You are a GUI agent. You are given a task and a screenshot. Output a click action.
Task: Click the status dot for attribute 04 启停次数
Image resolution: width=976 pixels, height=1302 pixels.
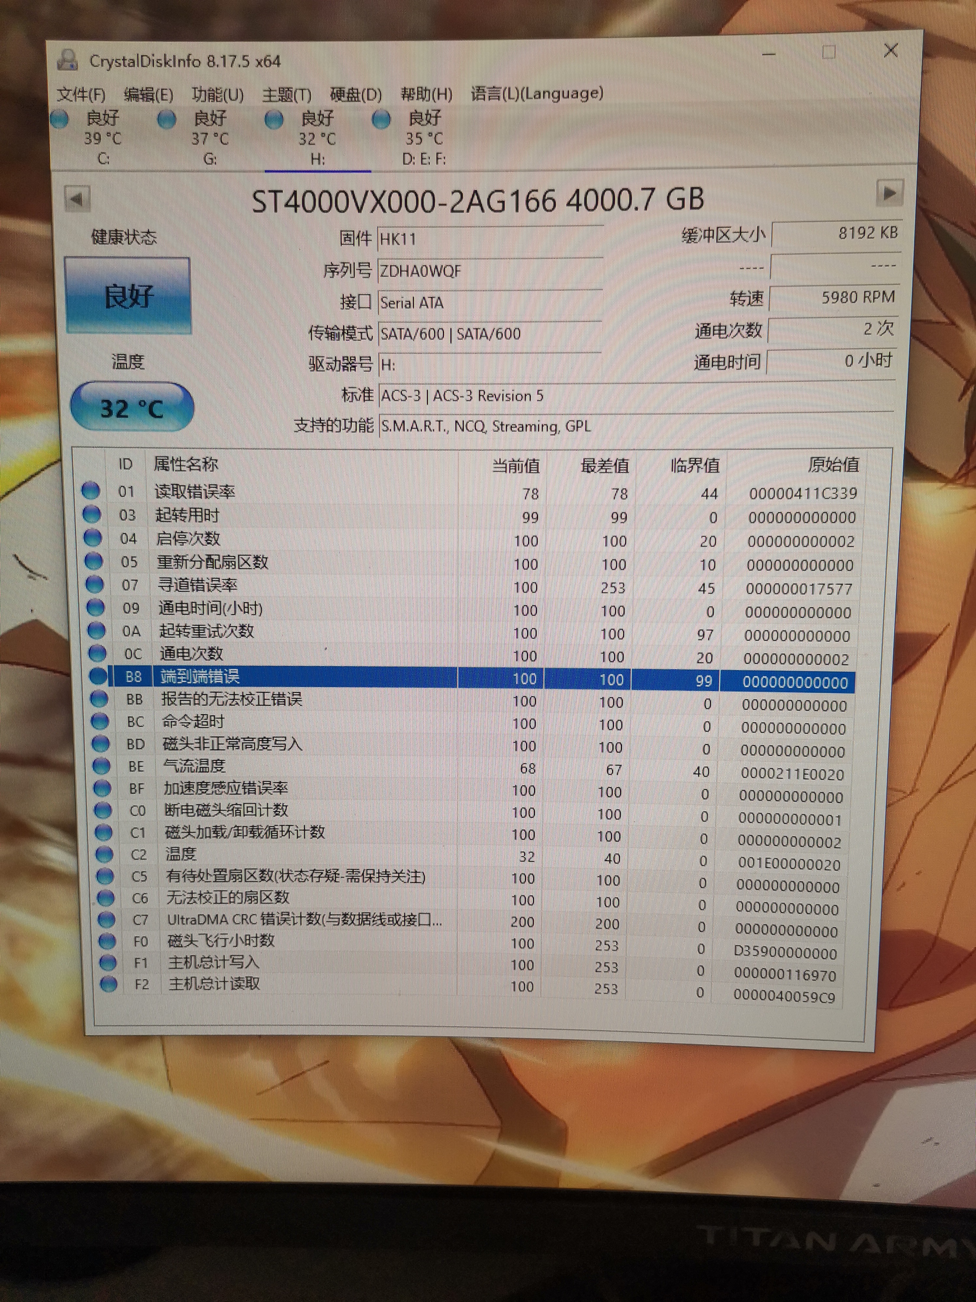[x=93, y=537]
